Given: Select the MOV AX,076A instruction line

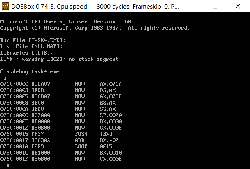Looking at the screenshot, I should [61, 84].
